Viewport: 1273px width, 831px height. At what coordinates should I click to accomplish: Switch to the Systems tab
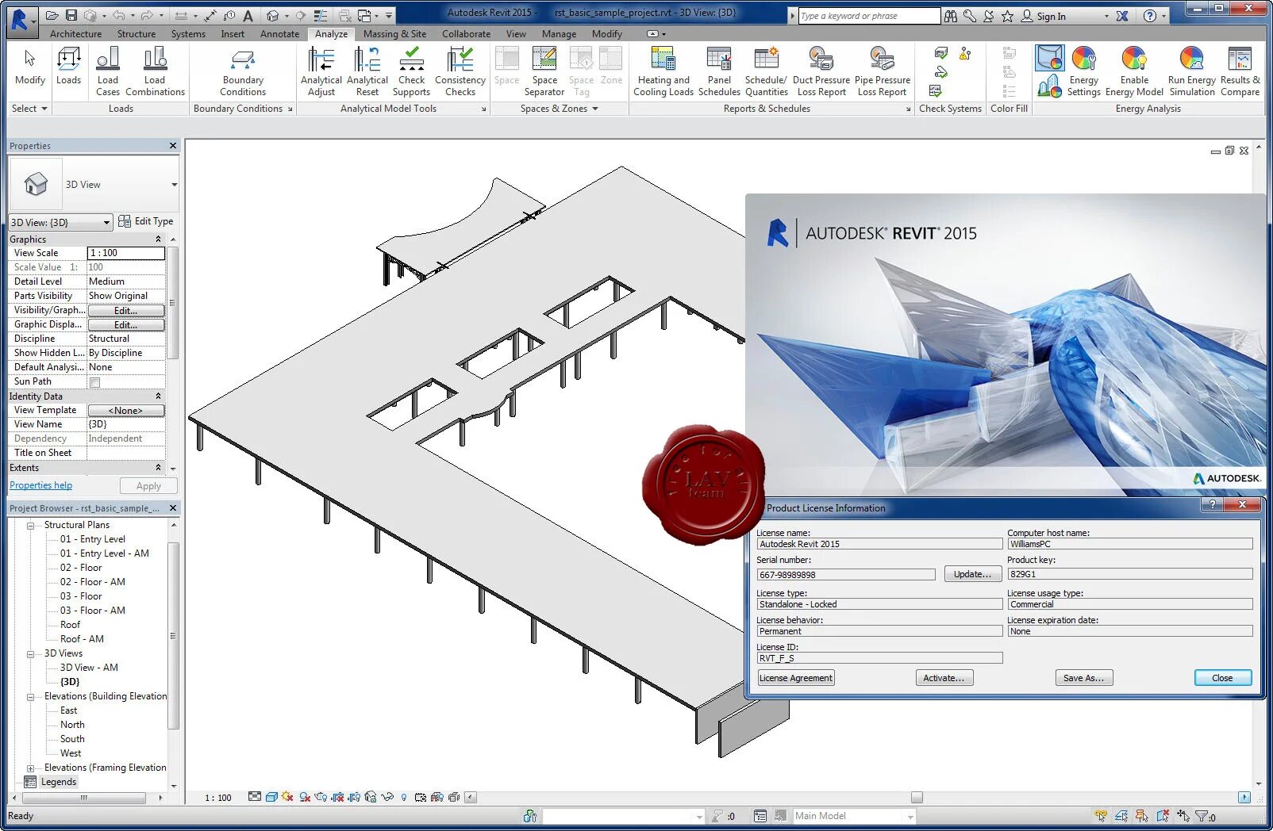click(188, 34)
